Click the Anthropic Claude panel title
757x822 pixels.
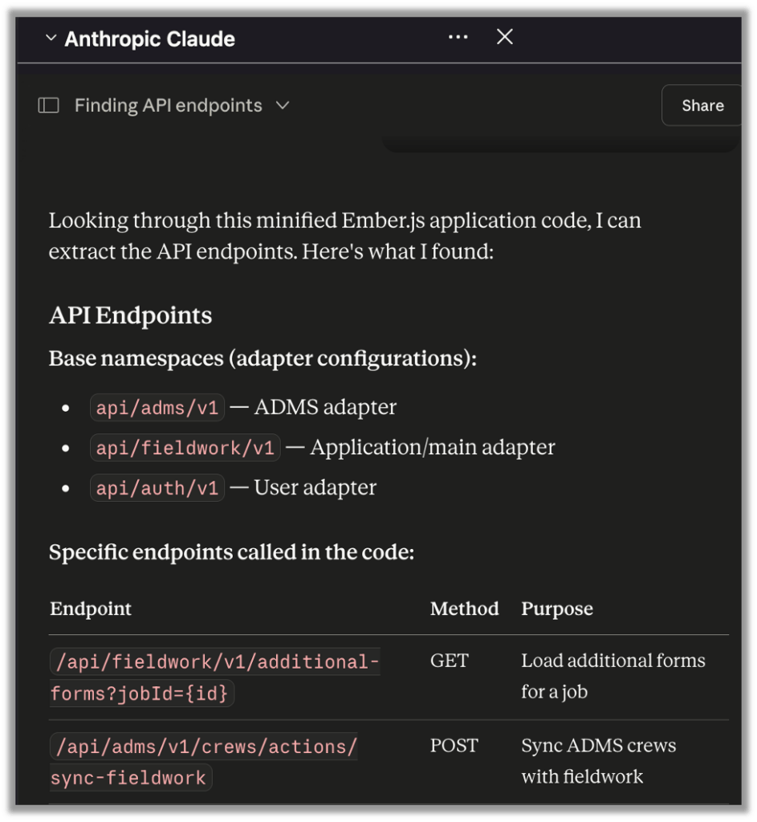pos(149,39)
